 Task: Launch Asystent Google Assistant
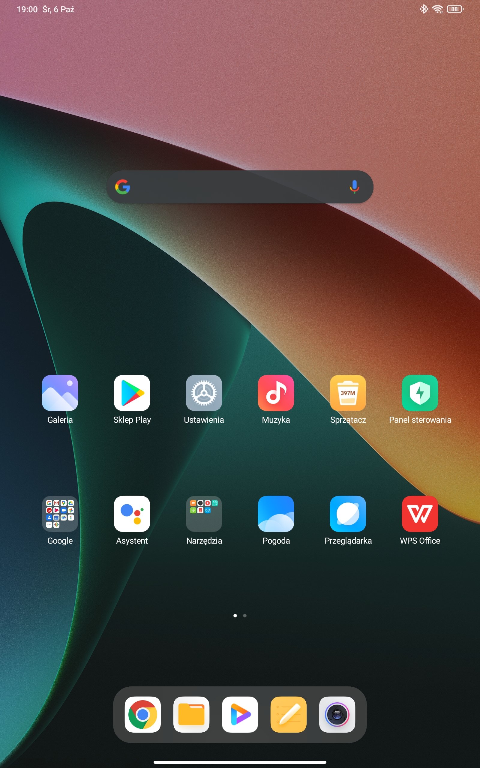point(132,514)
